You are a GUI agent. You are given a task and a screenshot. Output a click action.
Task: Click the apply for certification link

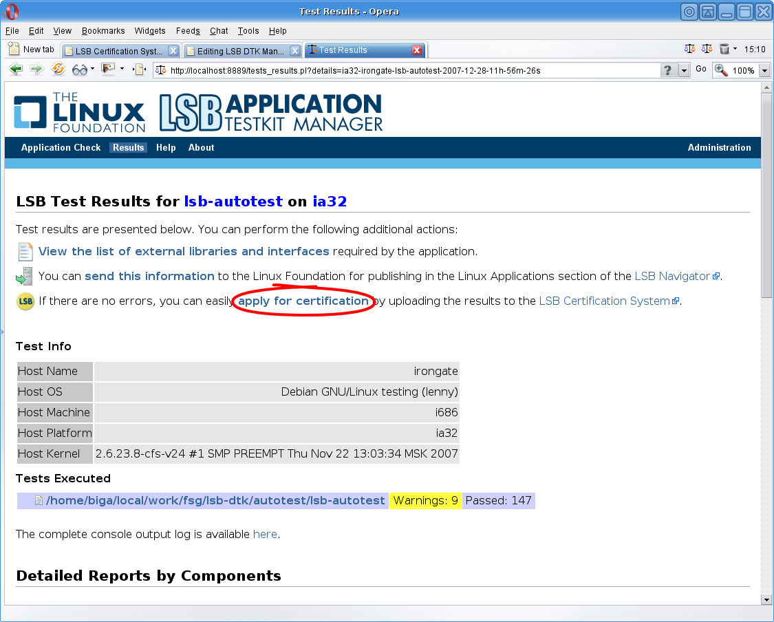(x=303, y=301)
